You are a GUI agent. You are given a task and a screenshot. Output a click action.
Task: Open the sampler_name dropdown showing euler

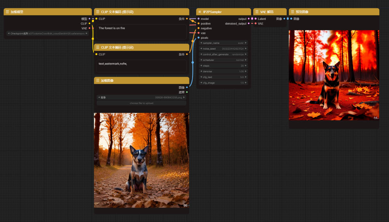223,43
